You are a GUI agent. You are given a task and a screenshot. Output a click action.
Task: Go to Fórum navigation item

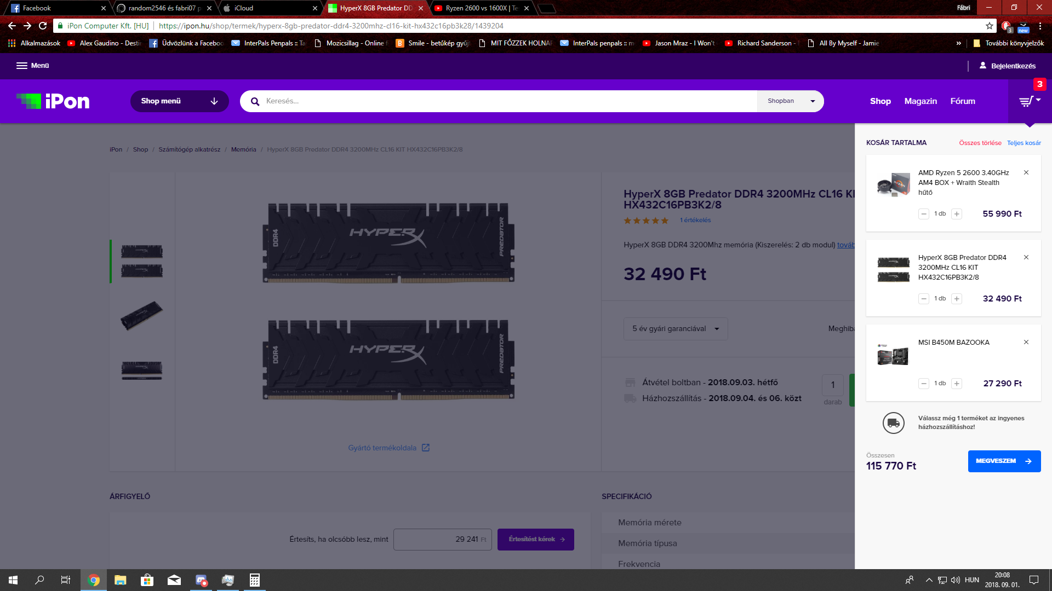pyautogui.click(x=963, y=101)
